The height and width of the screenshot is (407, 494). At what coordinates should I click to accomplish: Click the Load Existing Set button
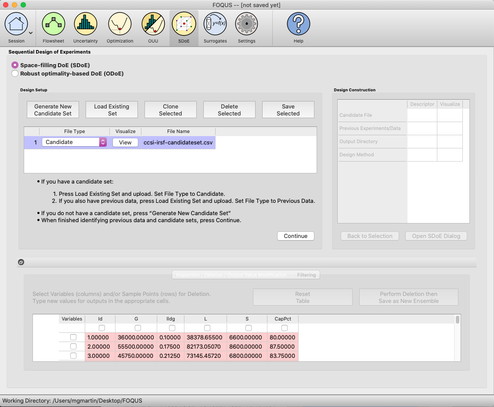[112, 110]
